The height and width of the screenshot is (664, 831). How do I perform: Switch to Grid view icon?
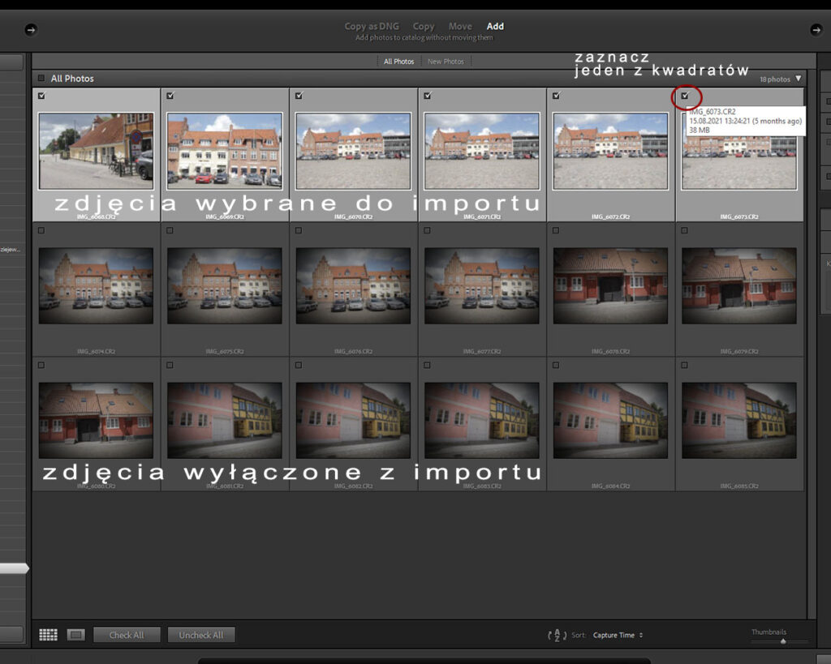(49, 635)
